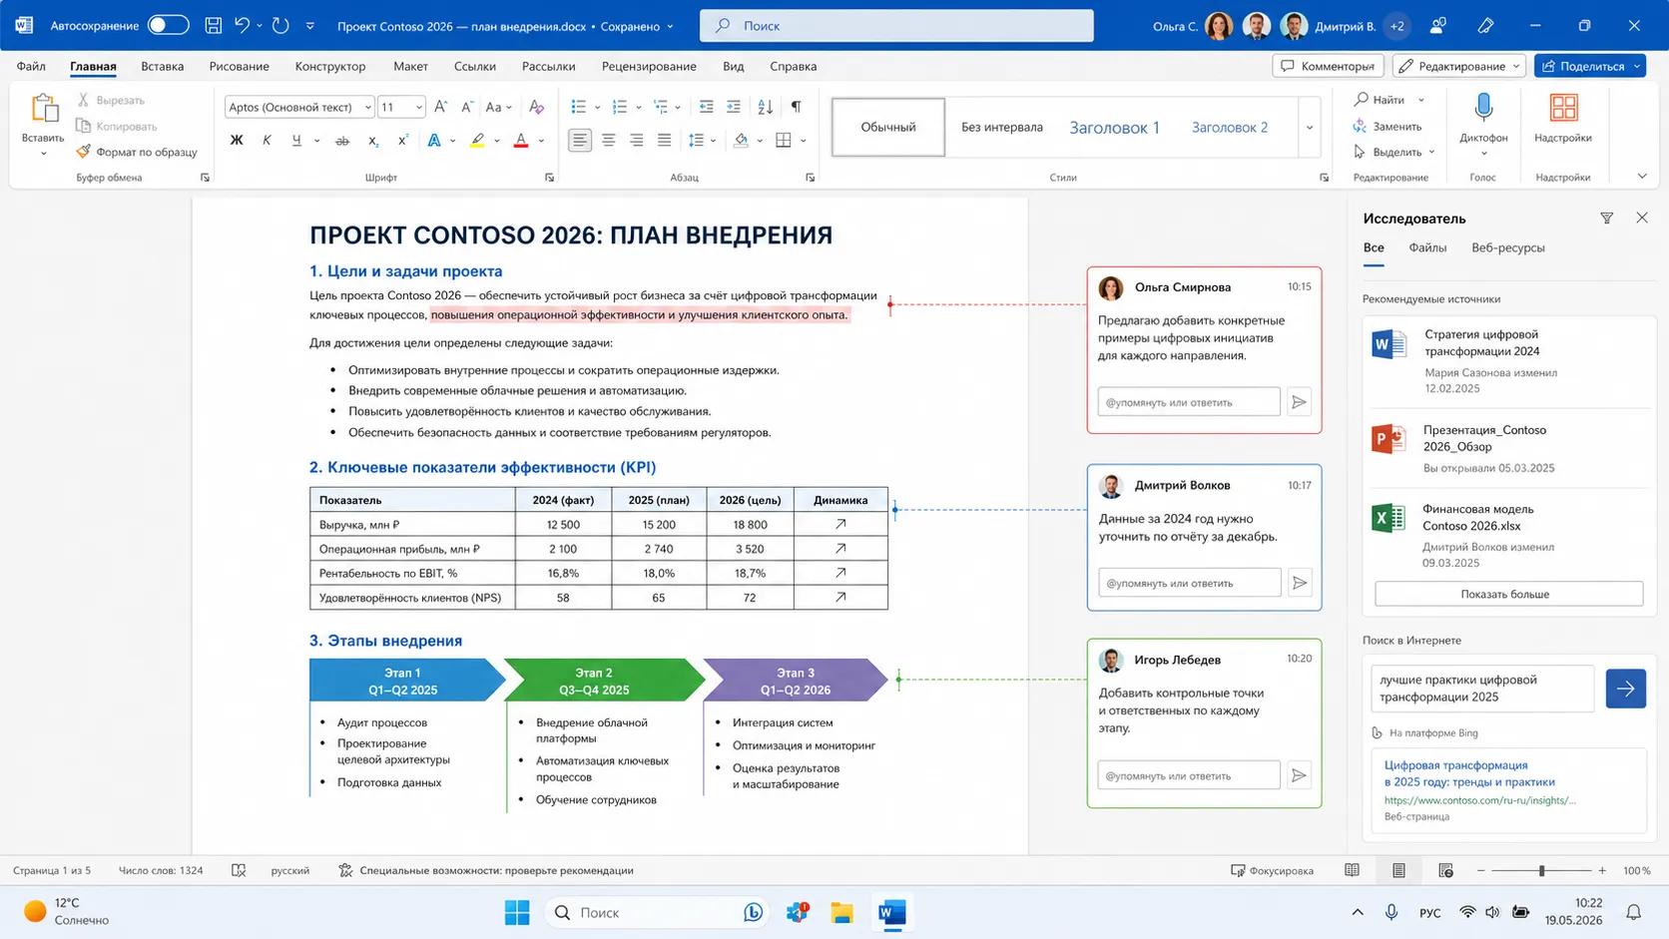Collapse the ribbon with the chevron
This screenshot has width=1669, height=939.
(1642, 177)
